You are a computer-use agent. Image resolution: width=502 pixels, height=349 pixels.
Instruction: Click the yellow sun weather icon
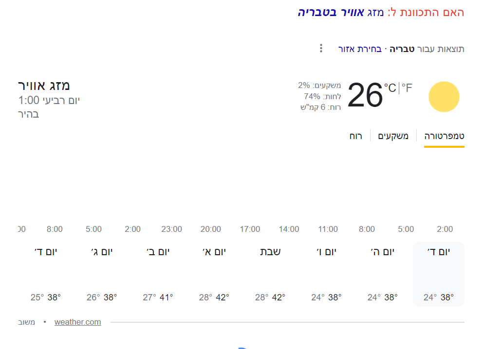tap(444, 97)
